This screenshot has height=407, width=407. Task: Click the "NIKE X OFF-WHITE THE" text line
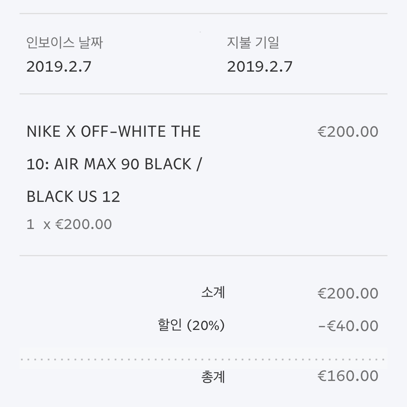[x=113, y=132]
